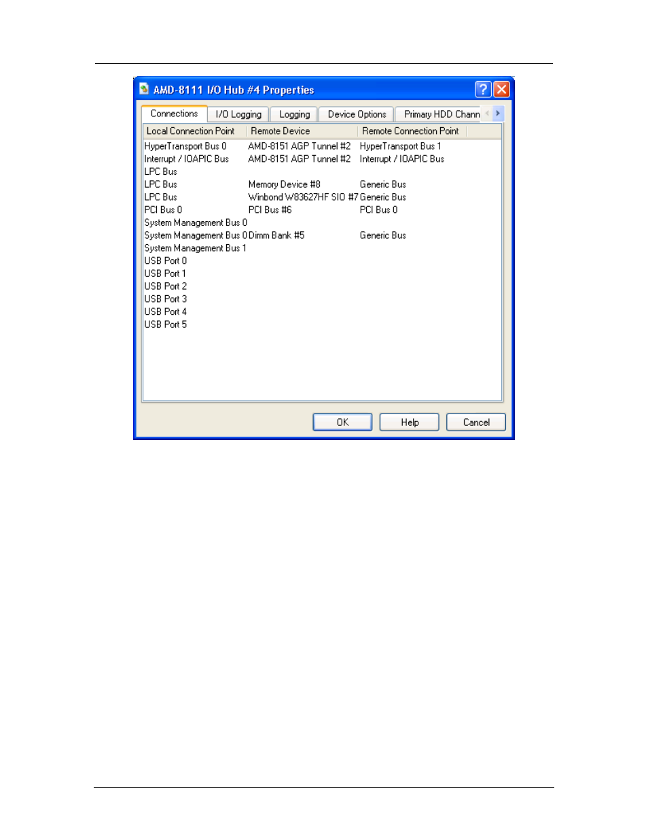Image resolution: width=648 pixels, height=840 pixels.
Task: Click AMD-8151 AGP Tunnel #2 on Interrupt row
Action: (300, 159)
